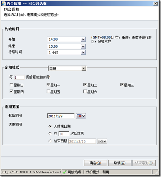The image size is (161, 177).
Task: Select the 结束日期 radio button
Action: coord(50,141)
